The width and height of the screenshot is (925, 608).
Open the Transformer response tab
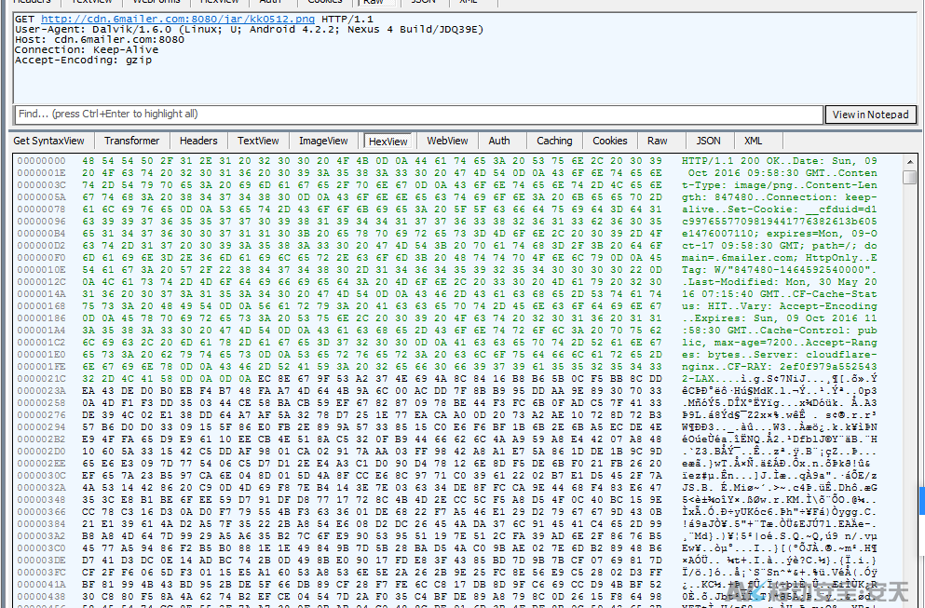(131, 141)
